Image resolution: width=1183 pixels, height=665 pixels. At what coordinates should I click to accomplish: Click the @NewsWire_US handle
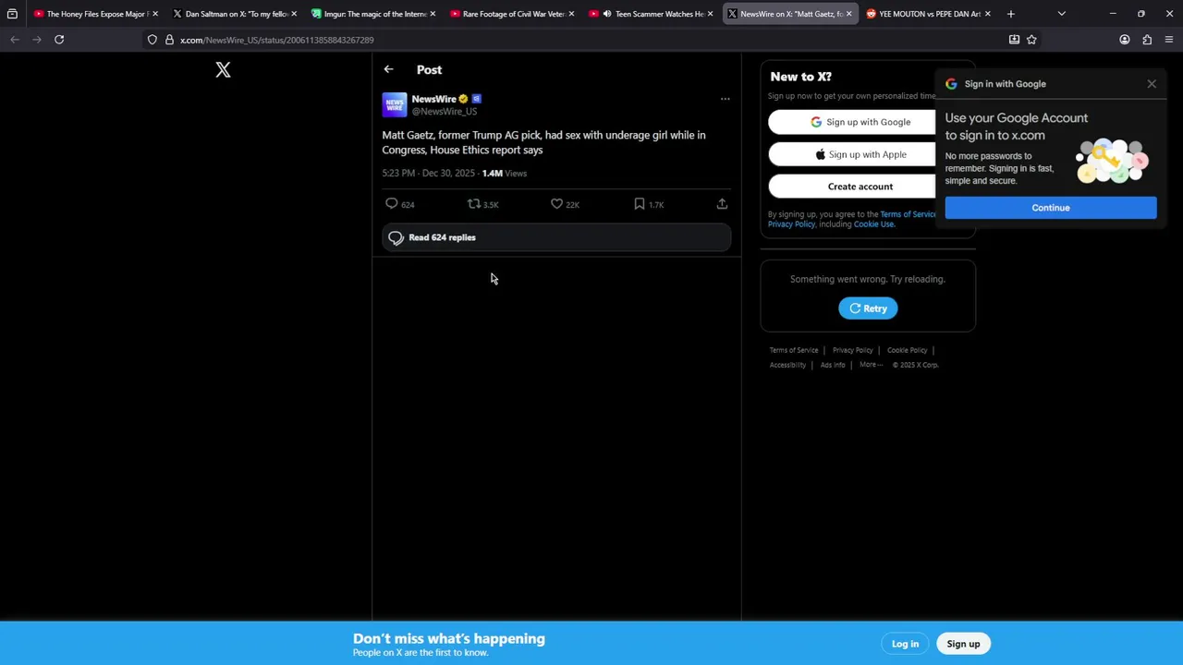445,112
